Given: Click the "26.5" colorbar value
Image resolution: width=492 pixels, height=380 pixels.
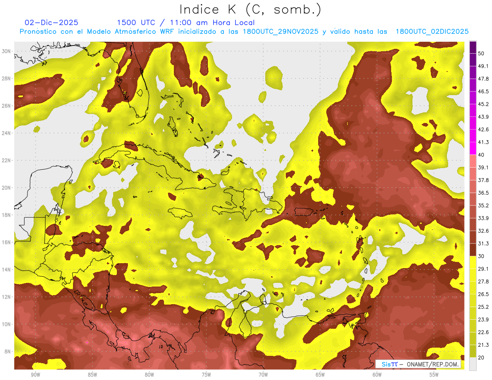Looking at the screenshot, I should 483,294.
